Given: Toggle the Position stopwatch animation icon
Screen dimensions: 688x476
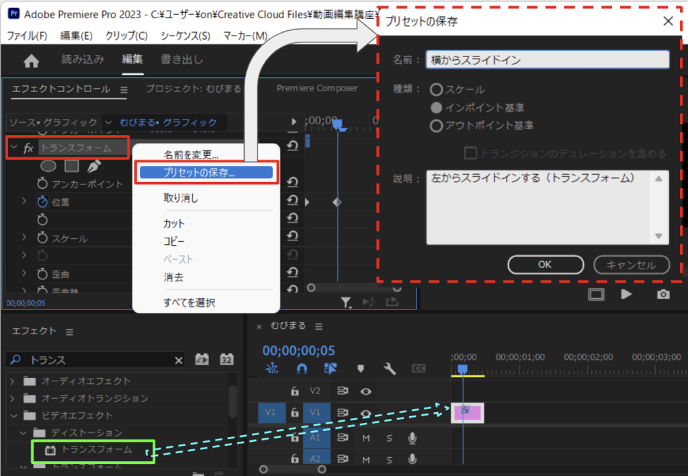Looking at the screenshot, I should (x=42, y=201).
